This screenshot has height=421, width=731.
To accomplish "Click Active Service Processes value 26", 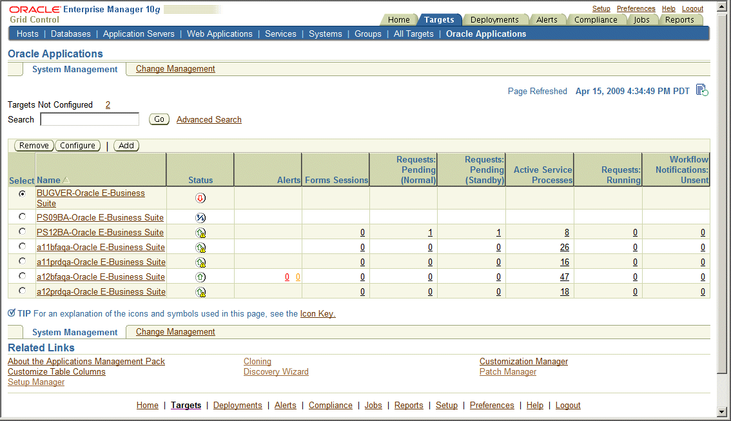I will tap(564, 247).
